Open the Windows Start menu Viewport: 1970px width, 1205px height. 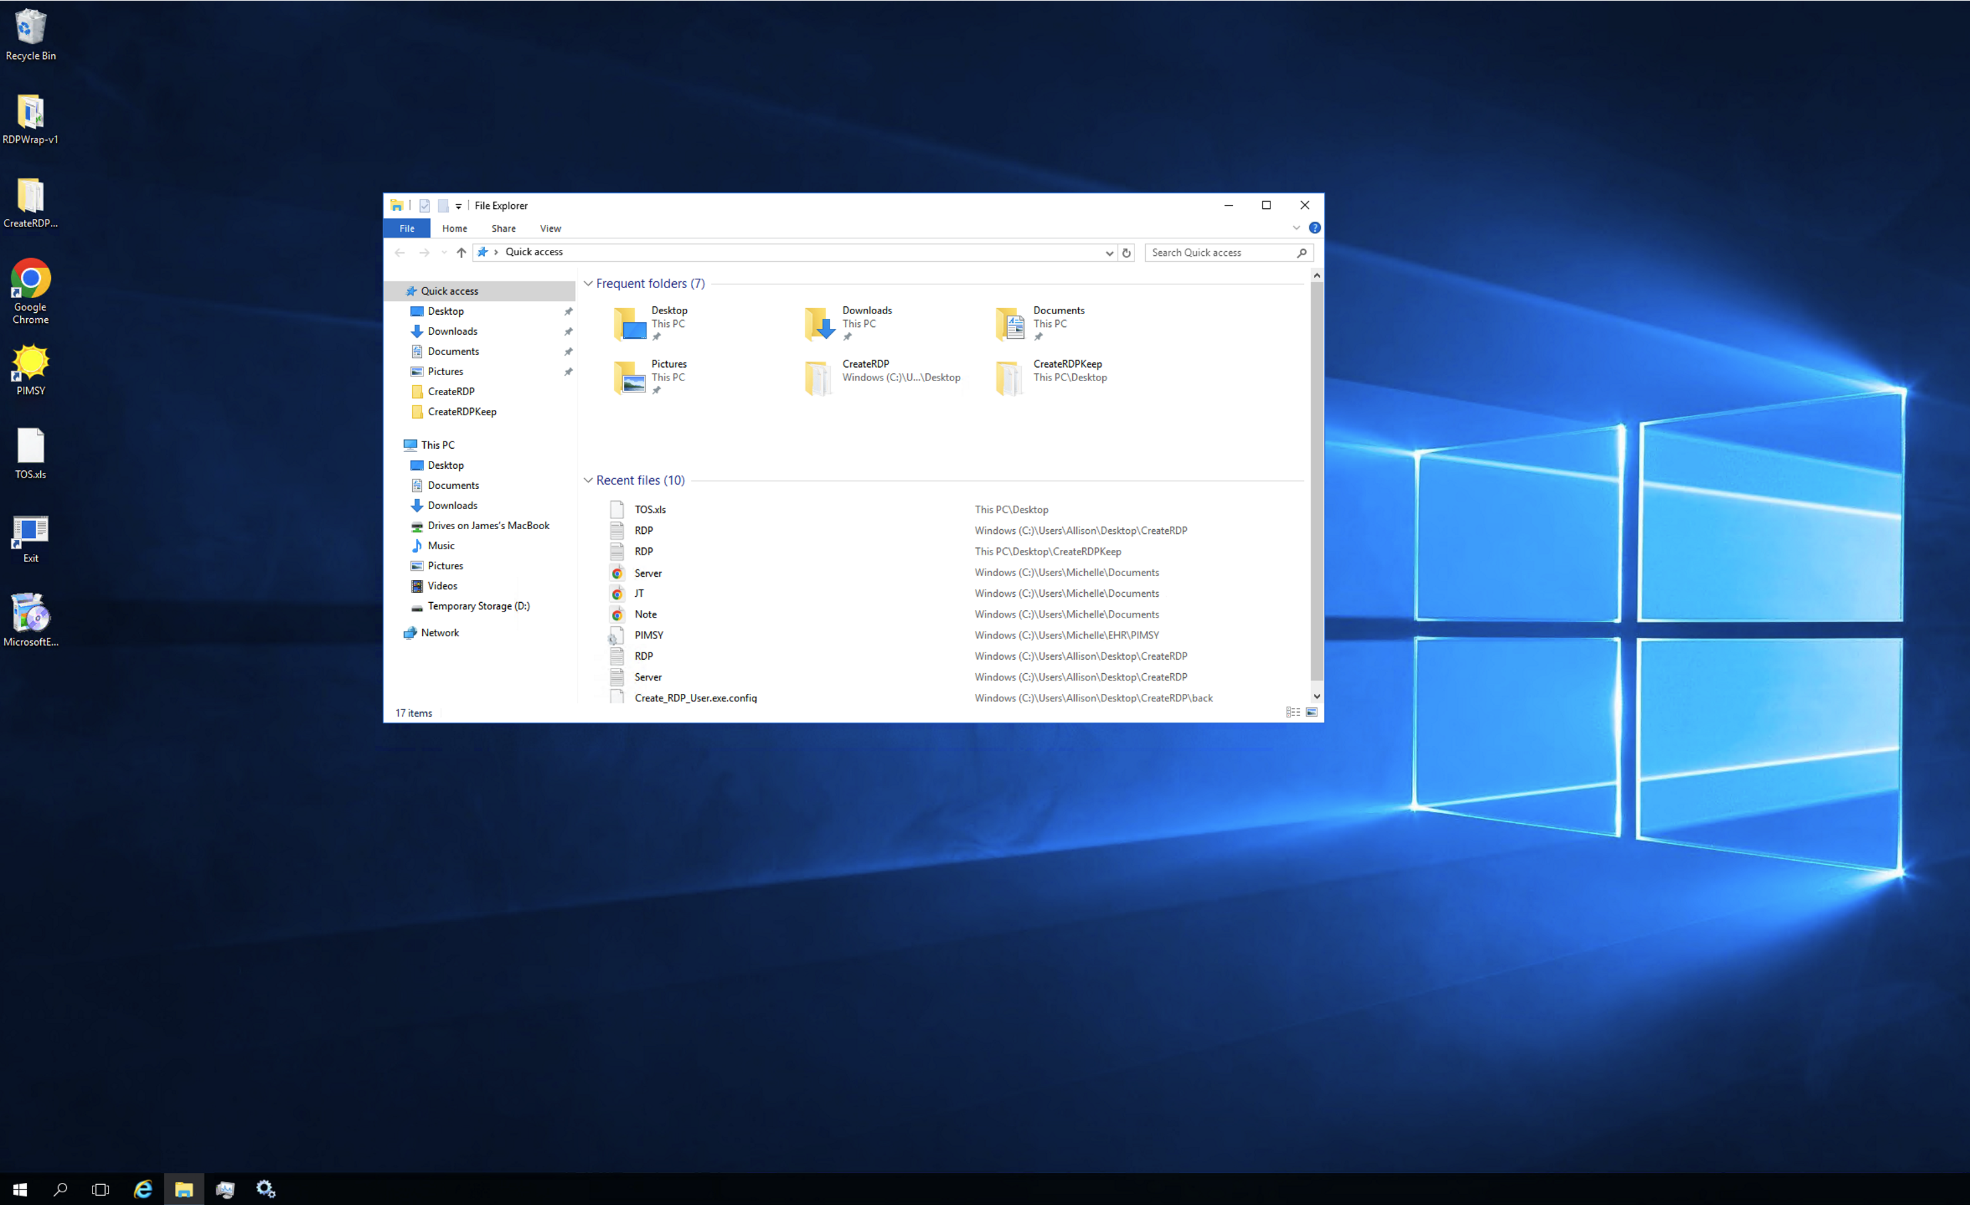click(20, 1189)
